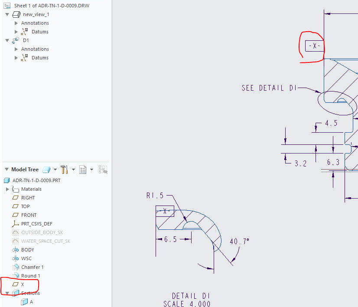The height and width of the screenshot is (307, 358).
Task: Click the SCALE 4.000 note
Action: (187, 304)
